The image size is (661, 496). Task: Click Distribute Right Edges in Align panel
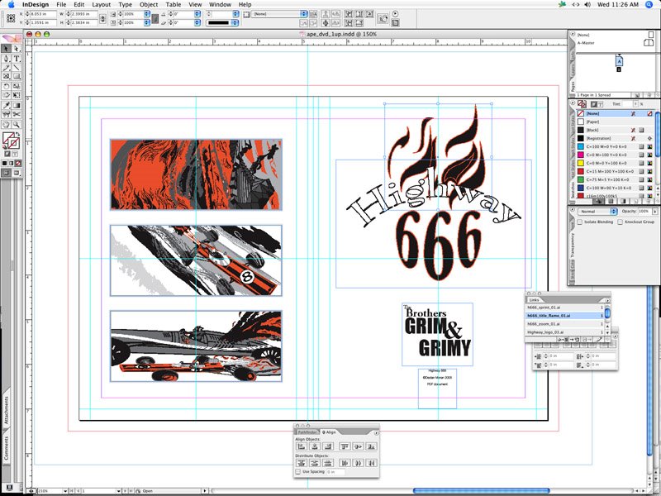pos(371,463)
